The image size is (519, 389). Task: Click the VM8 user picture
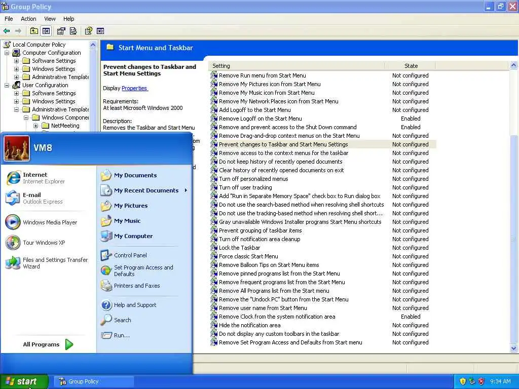(x=17, y=148)
